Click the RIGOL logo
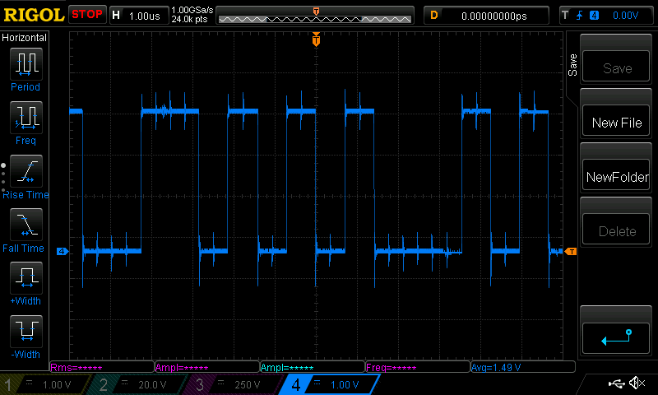This screenshot has width=658, height=395. point(34,15)
